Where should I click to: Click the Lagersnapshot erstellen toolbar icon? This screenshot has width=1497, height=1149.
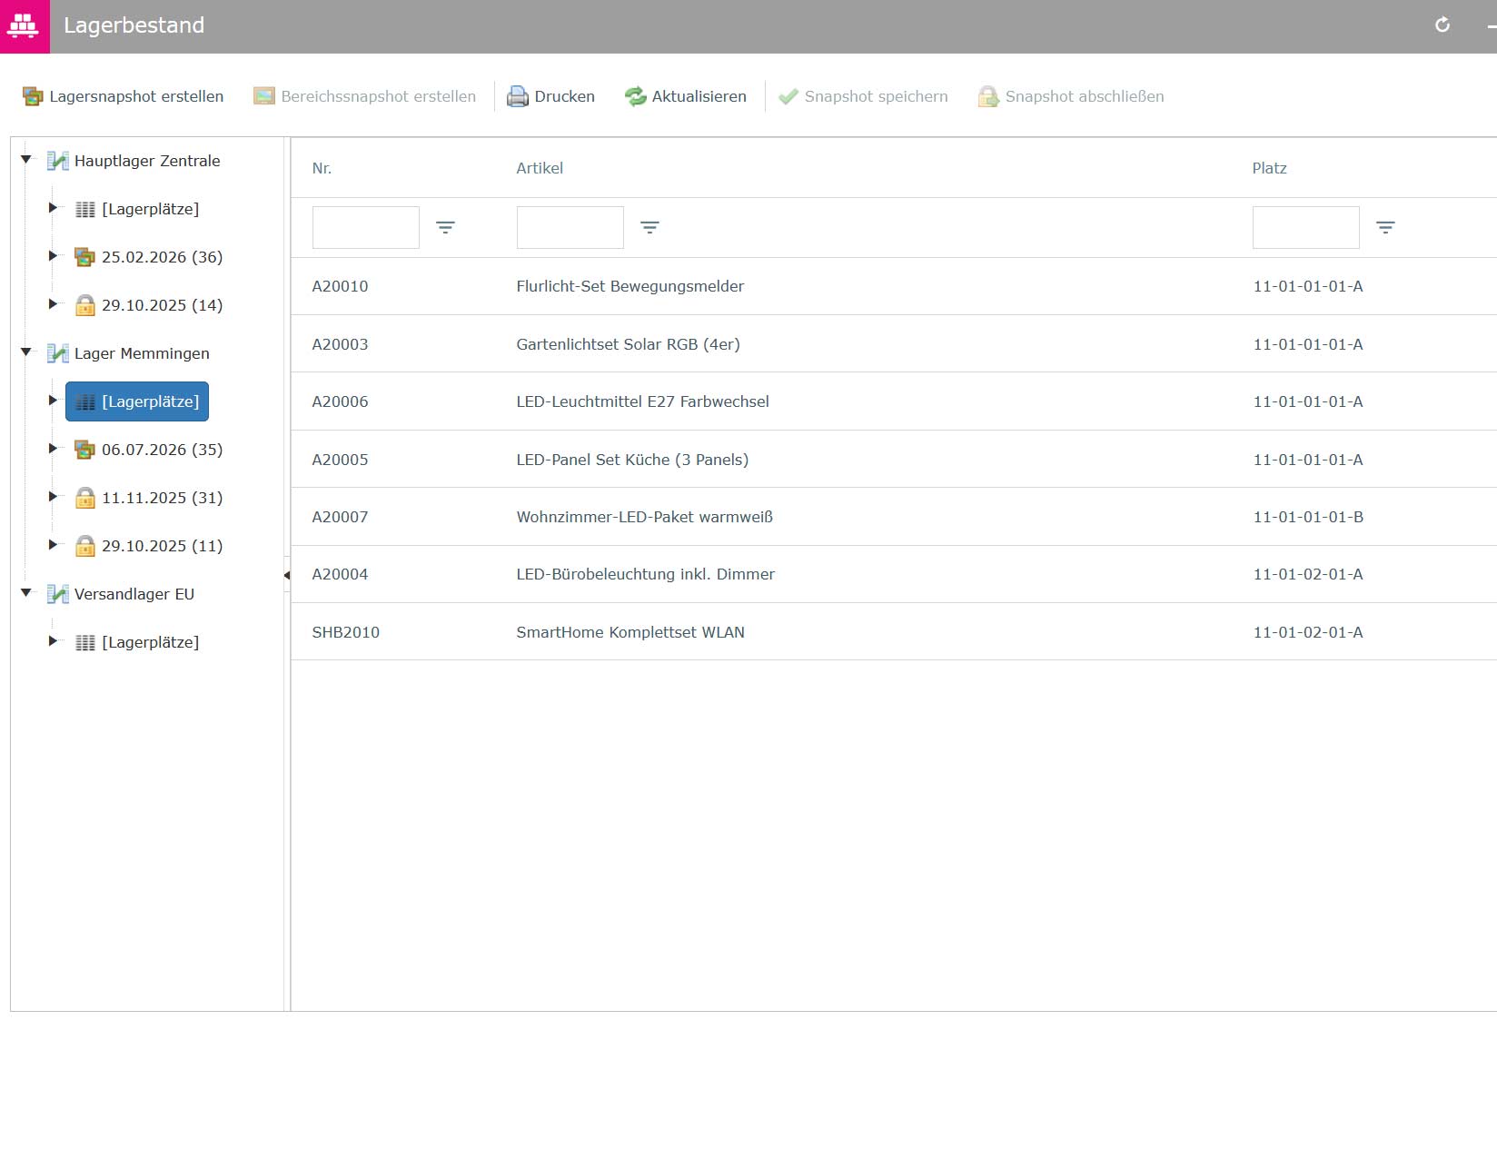coord(33,96)
